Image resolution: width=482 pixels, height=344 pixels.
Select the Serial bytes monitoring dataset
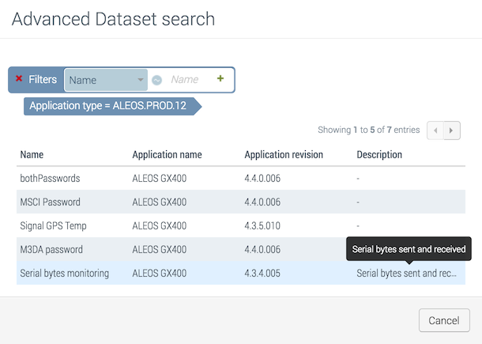pos(64,274)
